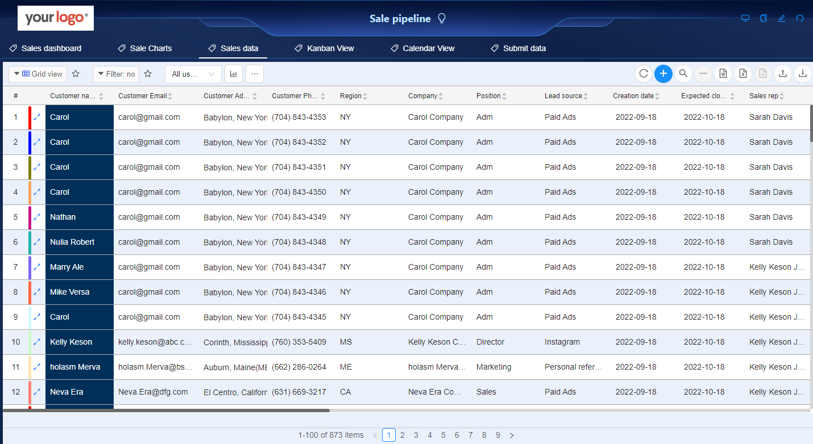Image resolution: width=813 pixels, height=444 pixels.
Task: Click the greyed-out PDF export icon
Action: click(x=763, y=73)
